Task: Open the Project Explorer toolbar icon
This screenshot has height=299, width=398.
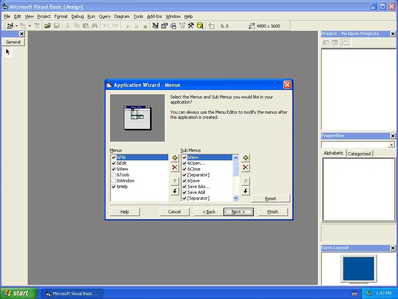Action: coord(155,26)
